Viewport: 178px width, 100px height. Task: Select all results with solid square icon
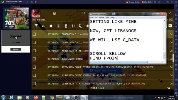[x=51, y=26]
